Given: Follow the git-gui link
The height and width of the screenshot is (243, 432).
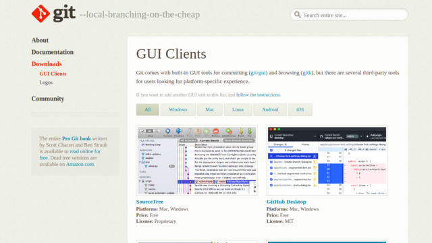Looking at the screenshot, I should click(258, 73).
